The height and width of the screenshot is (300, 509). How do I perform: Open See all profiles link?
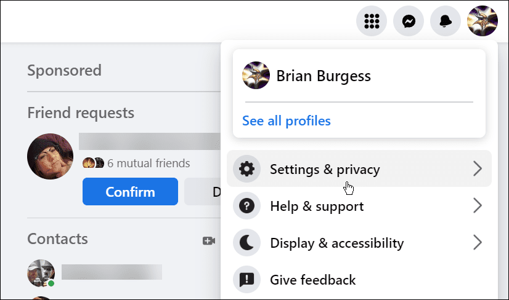pyautogui.click(x=287, y=121)
